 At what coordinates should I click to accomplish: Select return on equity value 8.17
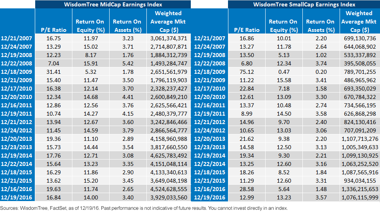pyautogui.click(x=91, y=55)
